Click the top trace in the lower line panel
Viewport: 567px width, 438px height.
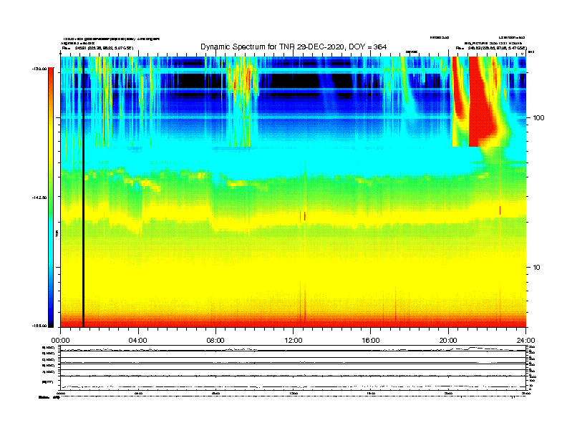click(293, 350)
